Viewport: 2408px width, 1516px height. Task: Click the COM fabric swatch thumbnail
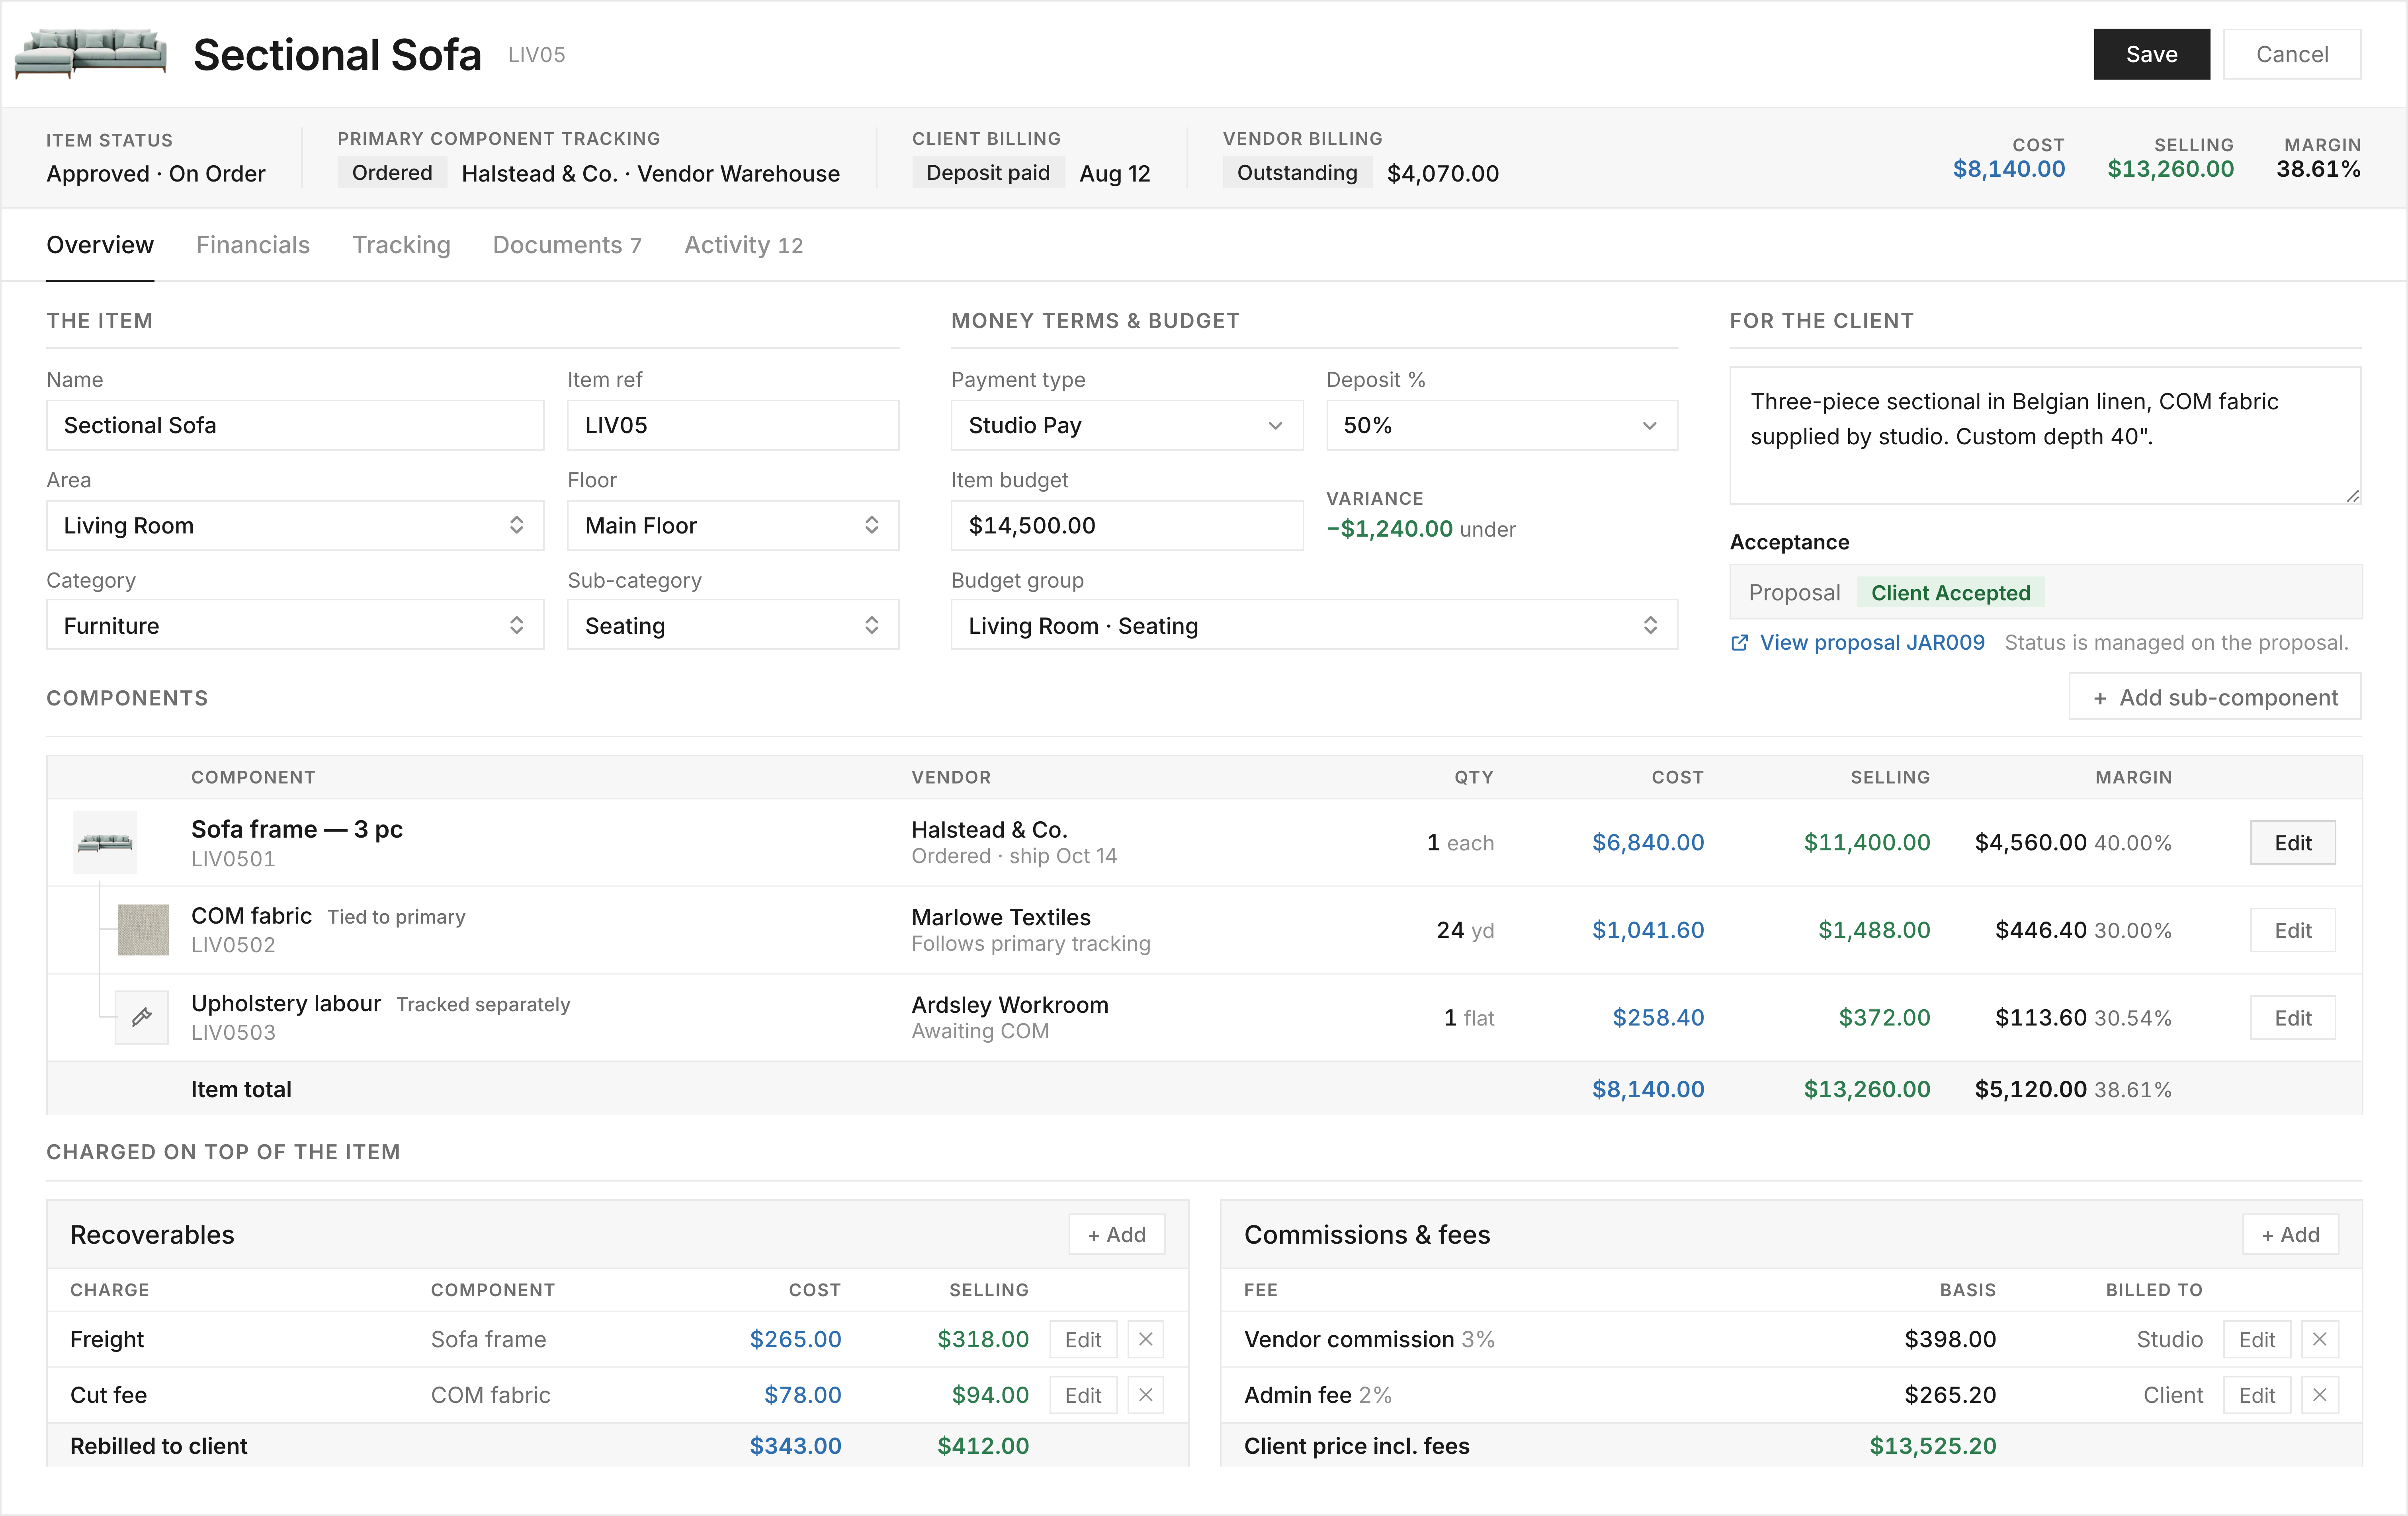(143, 930)
